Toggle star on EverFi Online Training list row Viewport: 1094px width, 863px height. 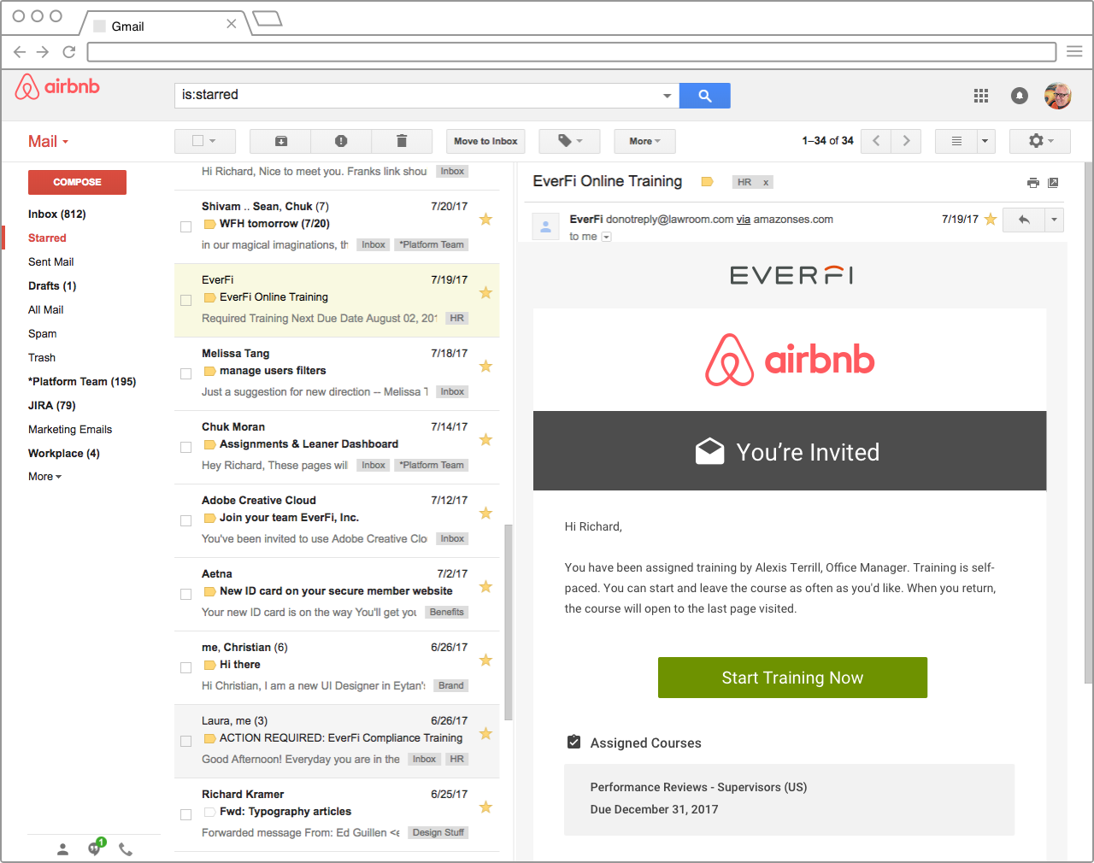click(485, 293)
